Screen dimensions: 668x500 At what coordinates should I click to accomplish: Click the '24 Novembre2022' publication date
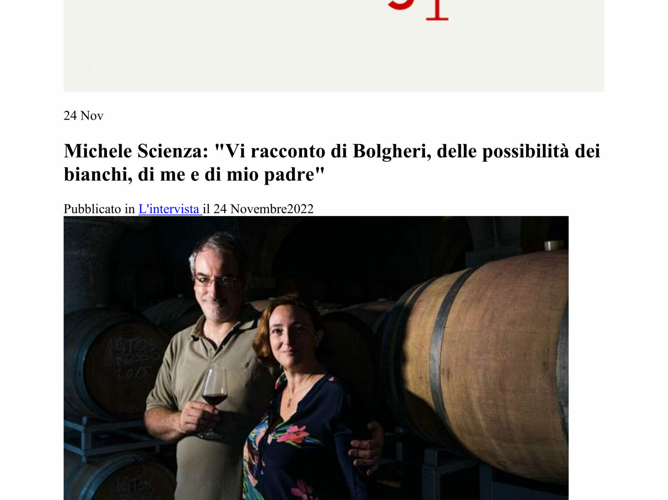coord(263,209)
